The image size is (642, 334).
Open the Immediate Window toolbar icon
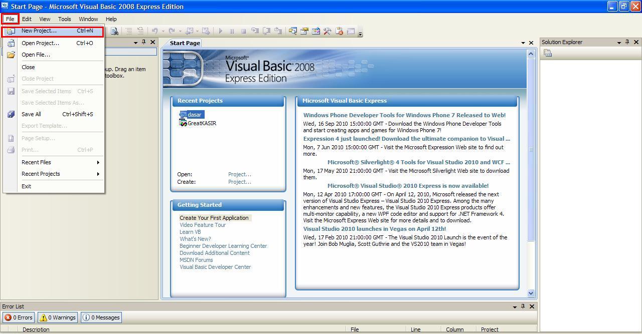(x=351, y=31)
